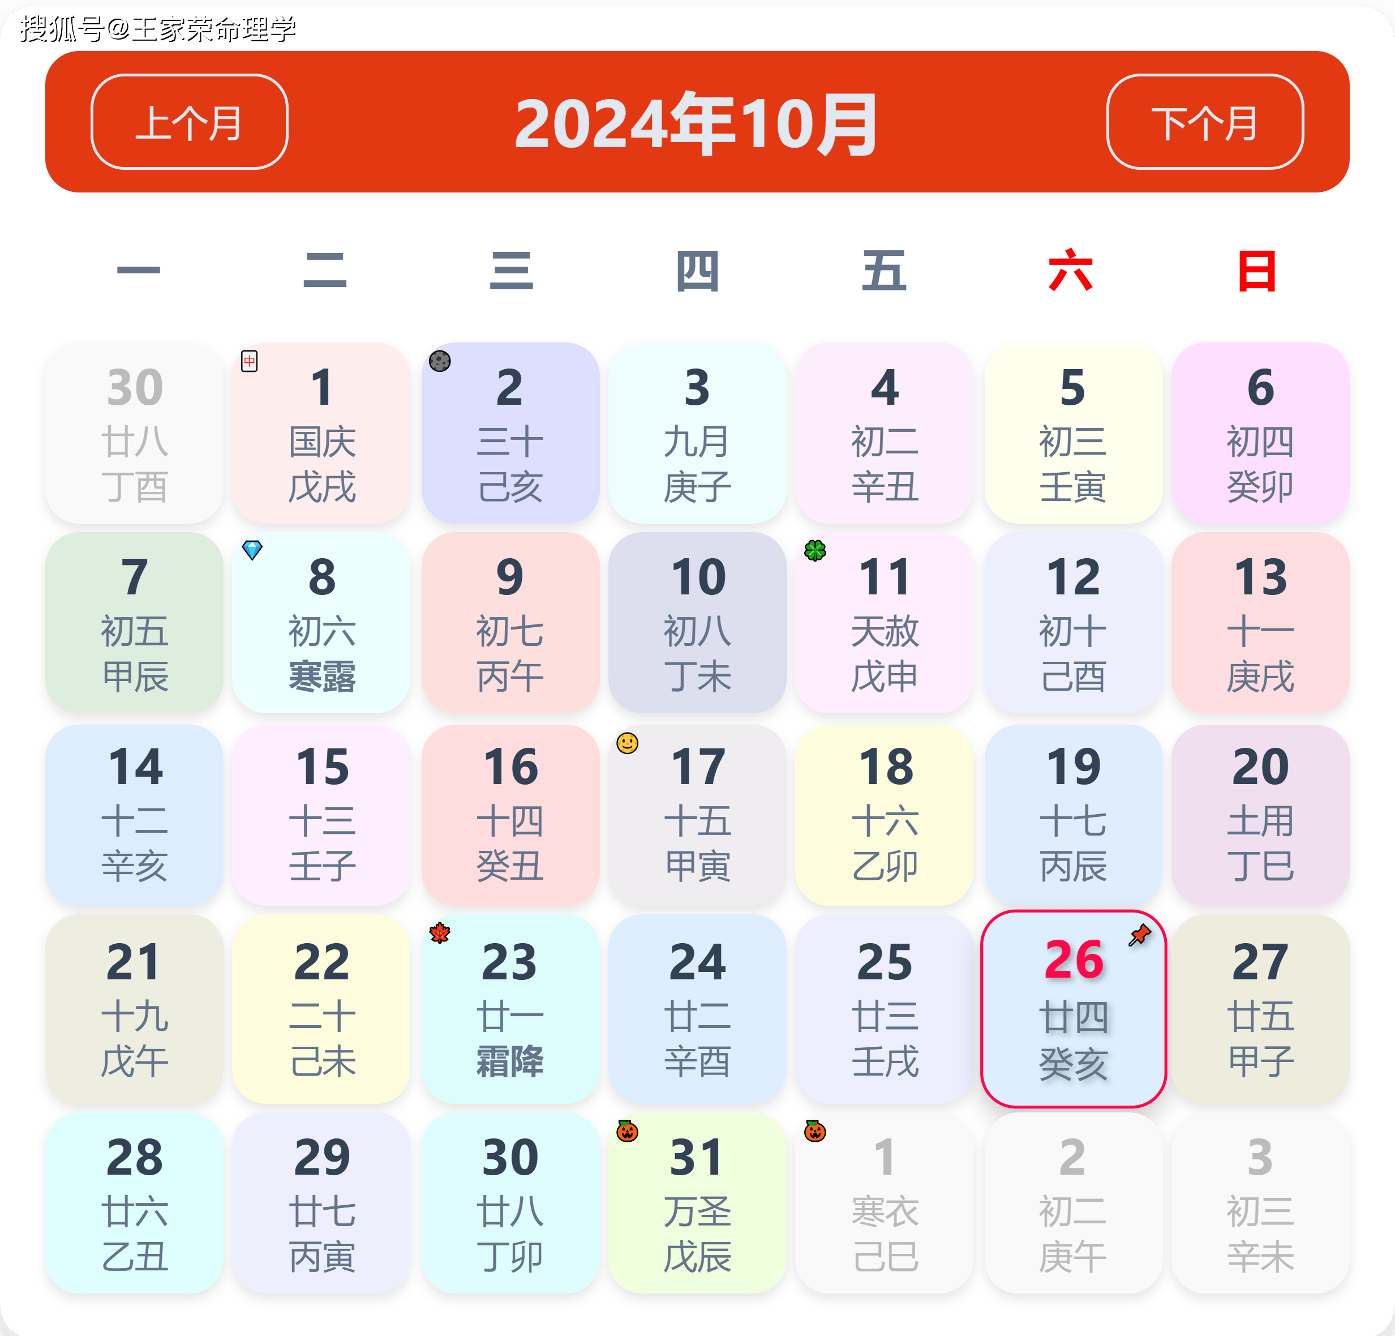Click the blue diamond icon on October 8
This screenshot has height=1336, width=1395.
pos(252,550)
